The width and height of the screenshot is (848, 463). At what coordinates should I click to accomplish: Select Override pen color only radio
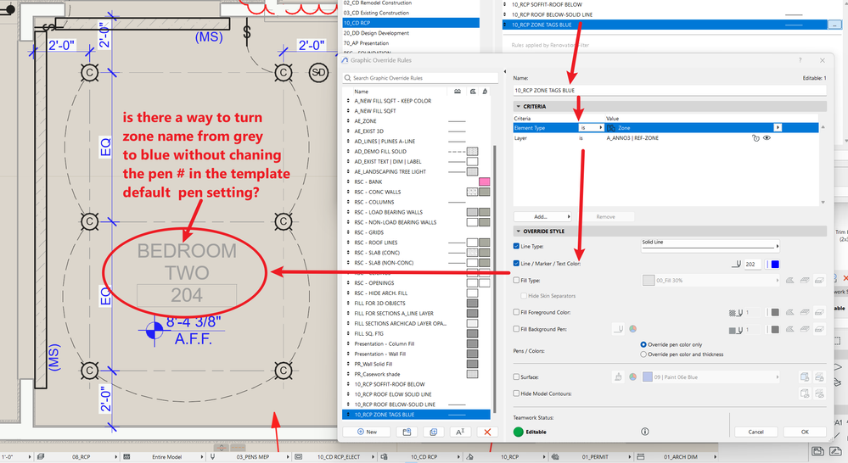click(x=643, y=344)
